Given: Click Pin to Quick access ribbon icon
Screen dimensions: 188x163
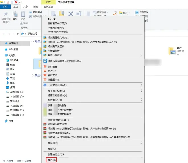Looking at the screenshot, I should pos(6,14).
